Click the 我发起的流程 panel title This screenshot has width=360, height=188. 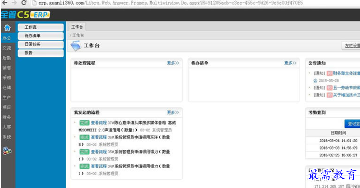coord(86,113)
